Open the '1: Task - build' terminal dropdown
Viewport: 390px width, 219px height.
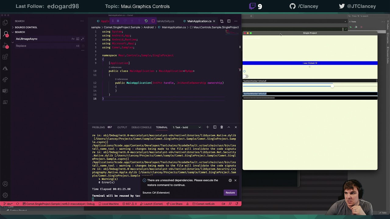pyautogui.click(x=186, y=127)
